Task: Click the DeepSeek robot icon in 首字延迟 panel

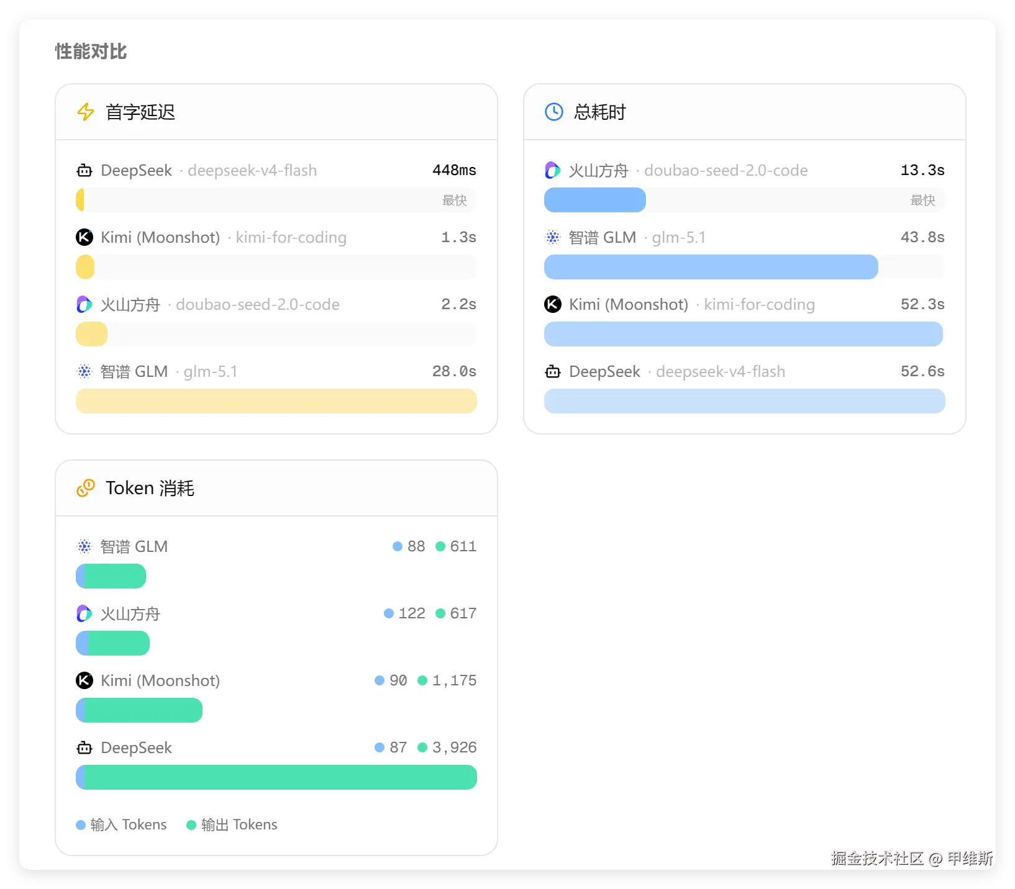Action: tap(84, 171)
